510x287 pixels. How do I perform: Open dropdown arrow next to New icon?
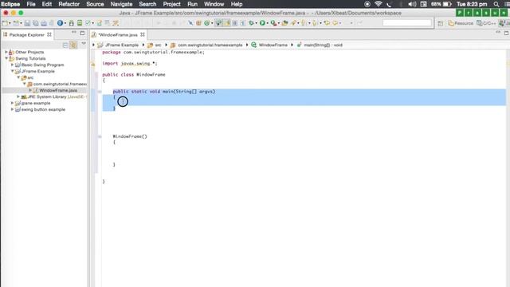click(10, 23)
